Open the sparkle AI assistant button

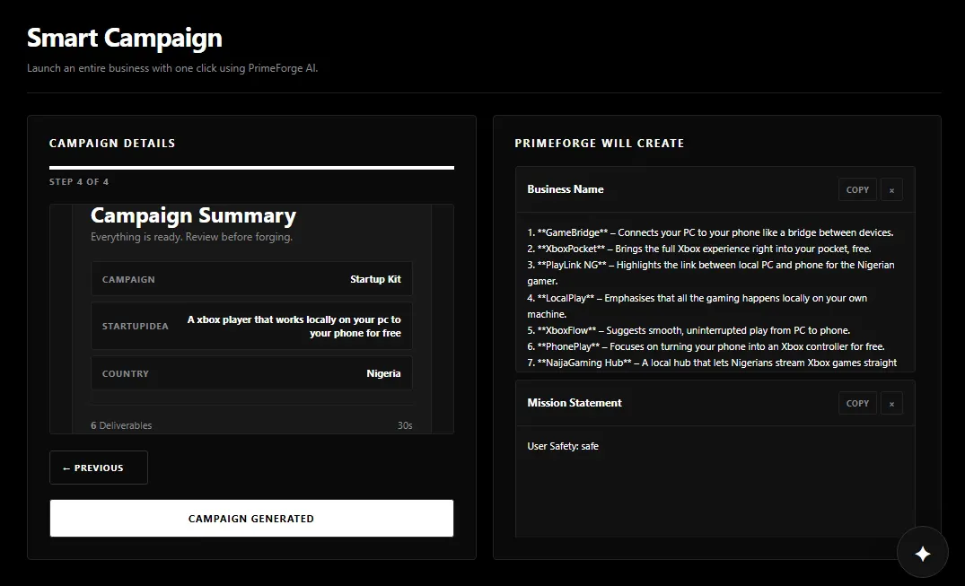922,553
